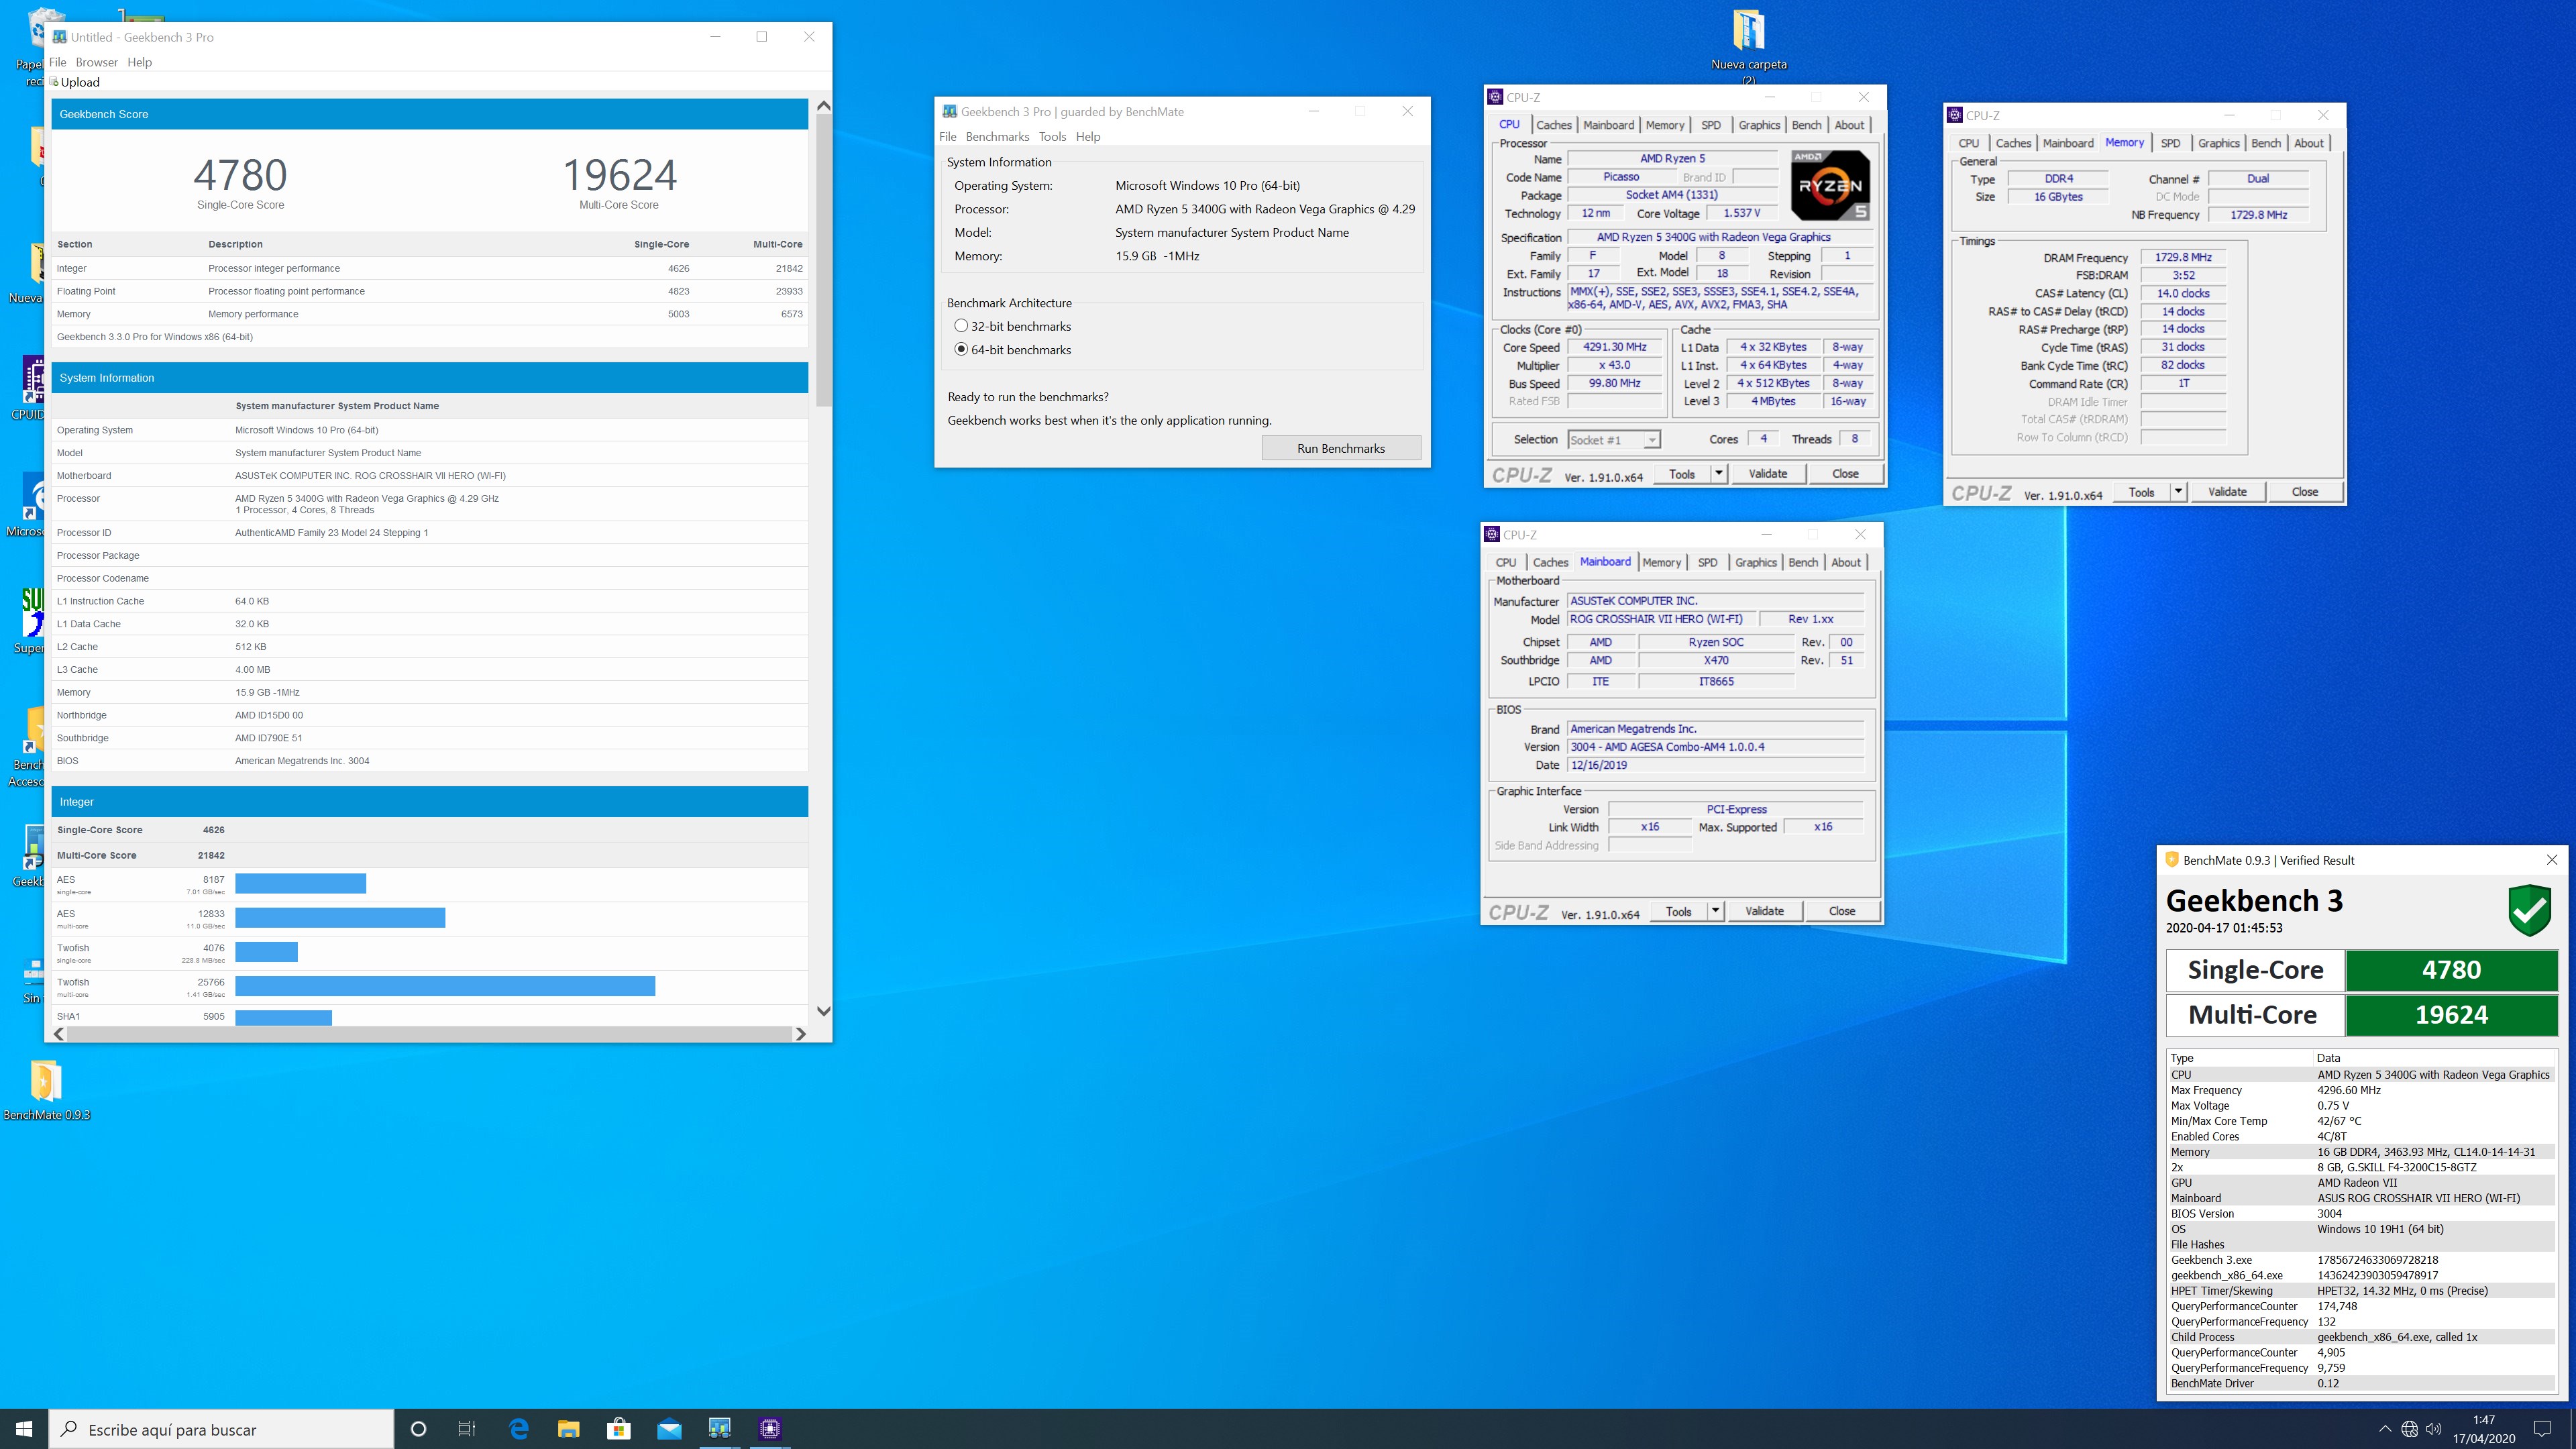Show hidden system tray icons
This screenshot has height=1449, width=2576.
pos(2384,1429)
